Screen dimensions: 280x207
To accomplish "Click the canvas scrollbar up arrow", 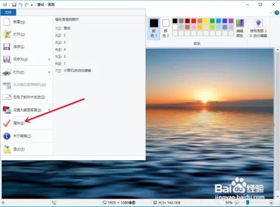I will (x=277, y=50).
